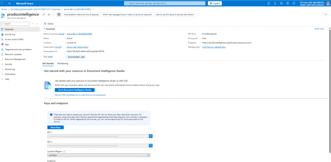This screenshot has height=162, width=331.
Task: Collapse the Essentials section
Action: coord(45,29)
